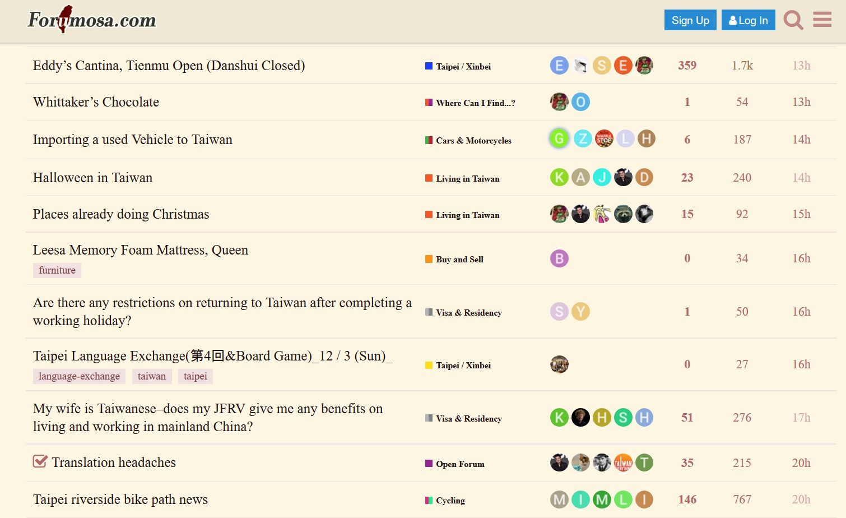
Task: Open Leesa Memory Foam Mattress, Queen topic
Action: (x=141, y=250)
